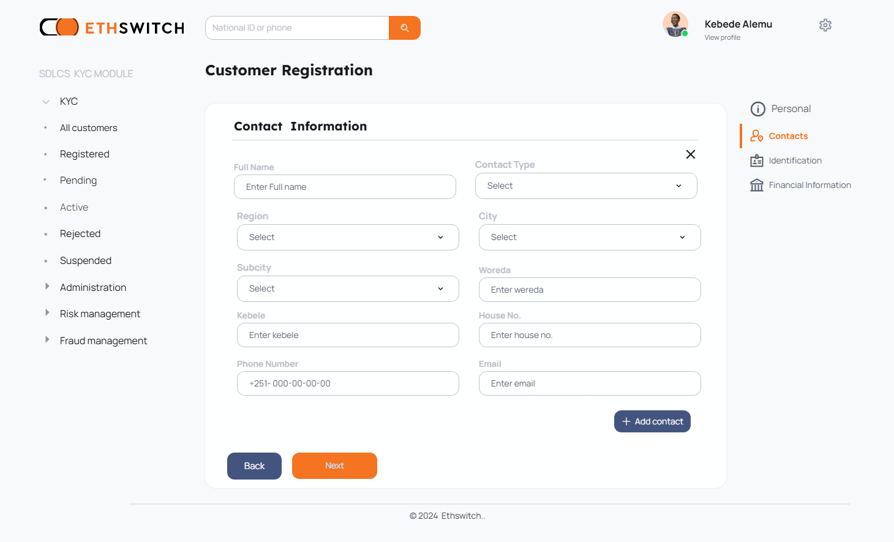The width and height of the screenshot is (894, 542).
Task: Click the Identification badge icon
Action: (757, 160)
